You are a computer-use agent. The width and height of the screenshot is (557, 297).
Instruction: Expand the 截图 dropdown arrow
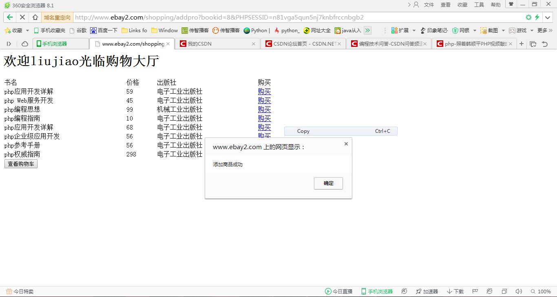[503, 31]
